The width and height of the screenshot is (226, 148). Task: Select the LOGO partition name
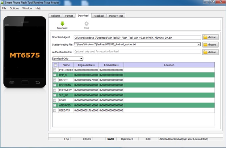63,100
